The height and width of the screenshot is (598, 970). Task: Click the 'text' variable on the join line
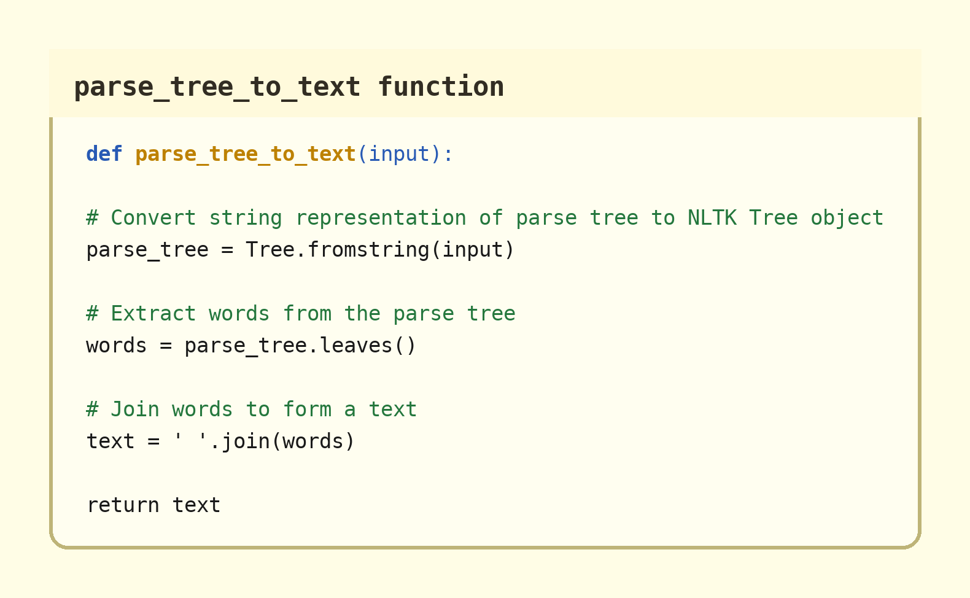point(110,441)
